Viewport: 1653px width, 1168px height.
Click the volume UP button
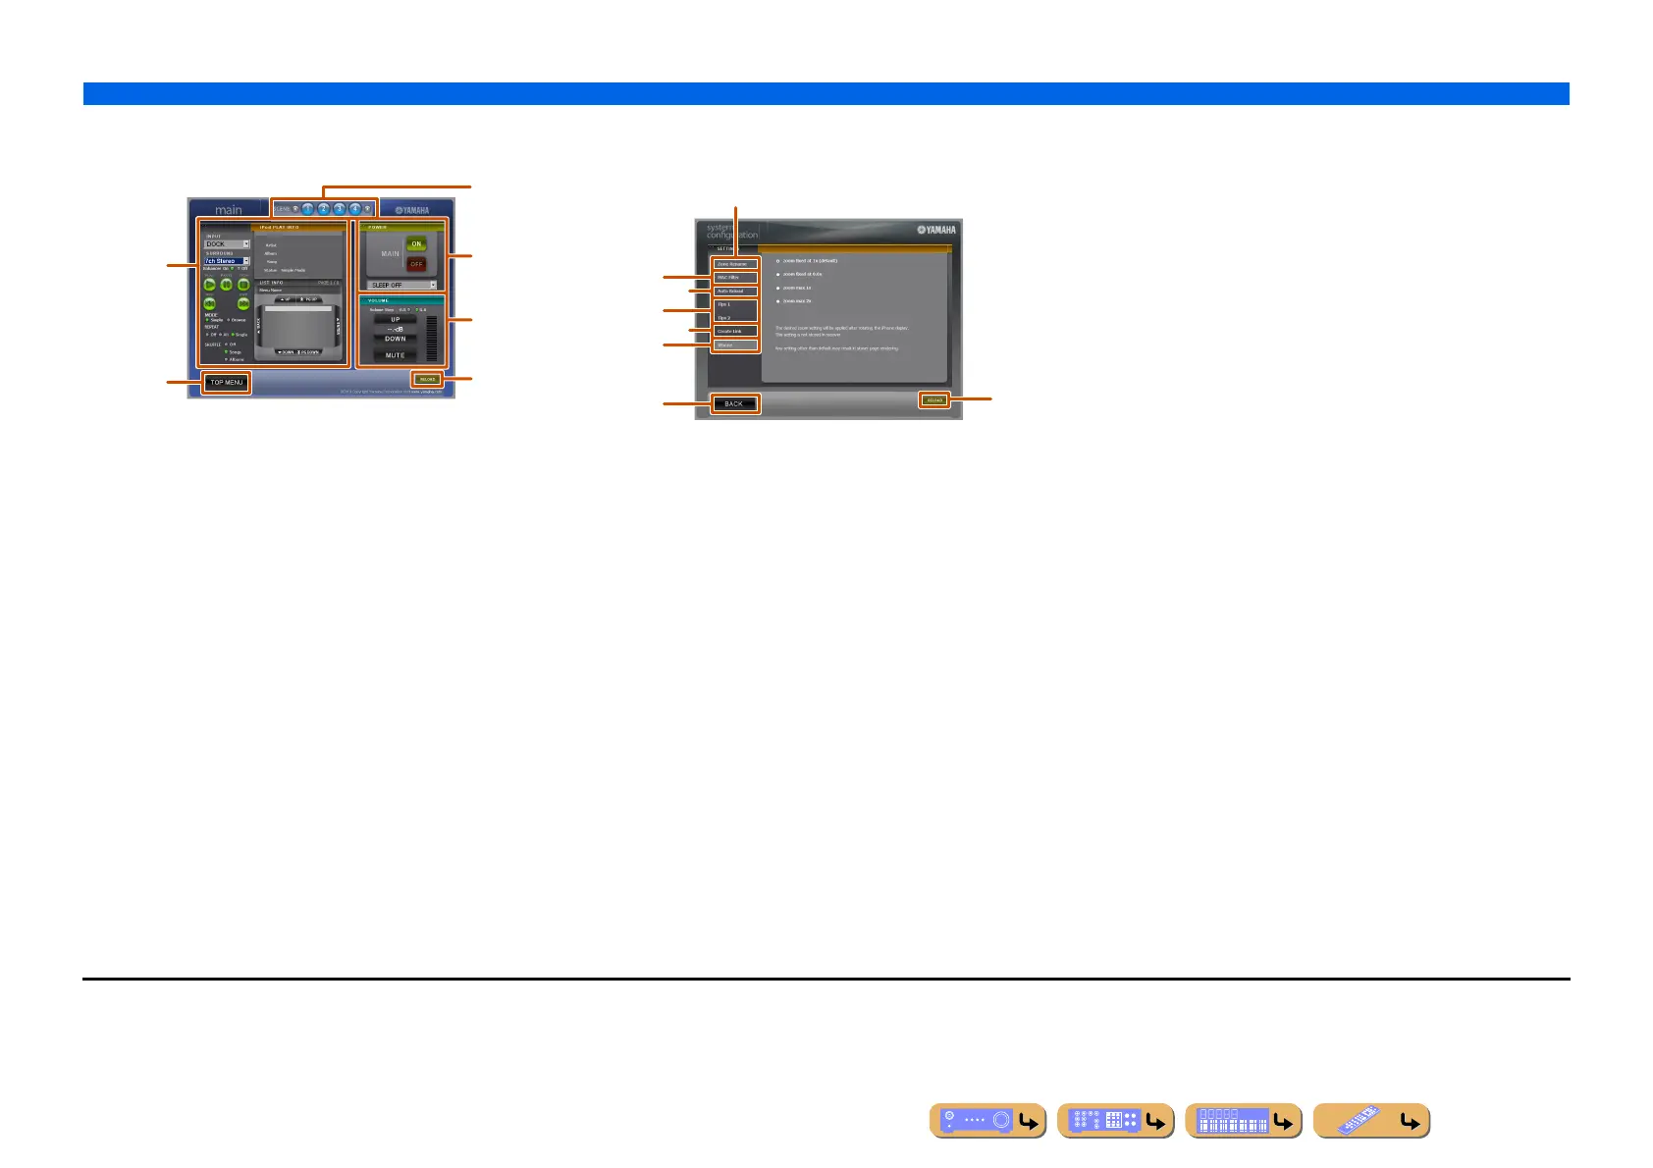[396, 319]
